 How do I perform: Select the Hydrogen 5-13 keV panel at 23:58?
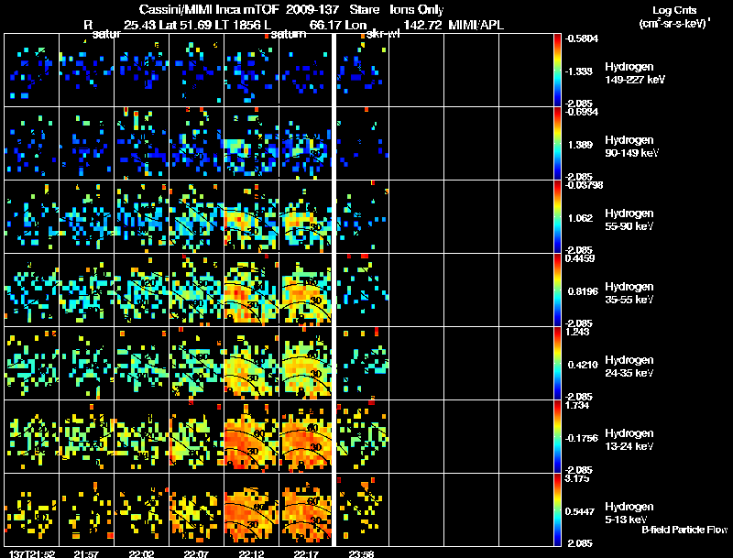tap(363, 509)
